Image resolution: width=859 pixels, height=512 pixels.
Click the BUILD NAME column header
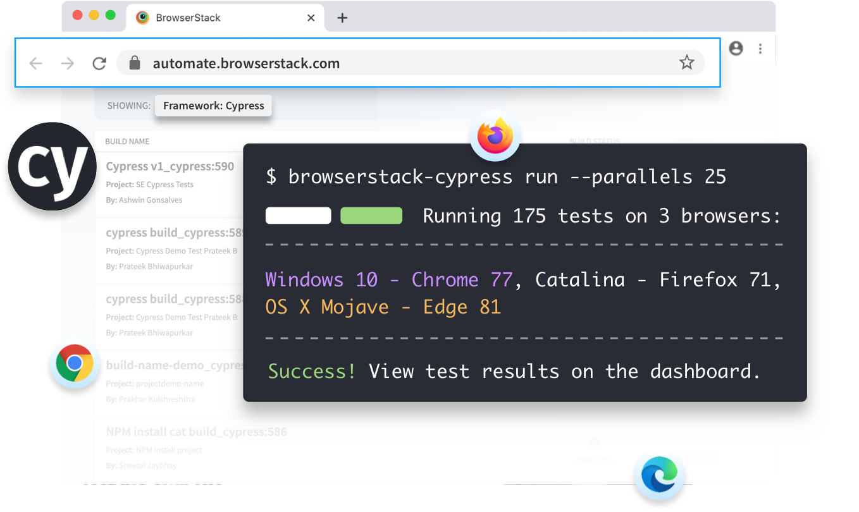[x=127, y=142]
